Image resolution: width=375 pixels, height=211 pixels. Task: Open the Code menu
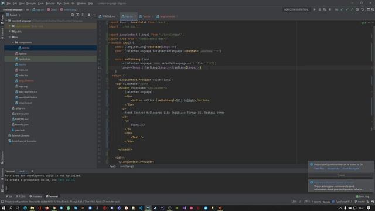(x=41, y=4)
